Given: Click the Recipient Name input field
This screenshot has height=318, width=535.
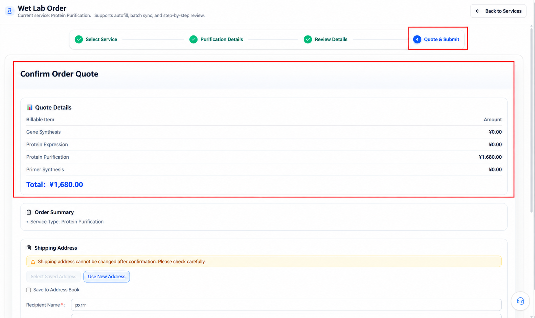Looking at the screenshot, I should point(286,305).
